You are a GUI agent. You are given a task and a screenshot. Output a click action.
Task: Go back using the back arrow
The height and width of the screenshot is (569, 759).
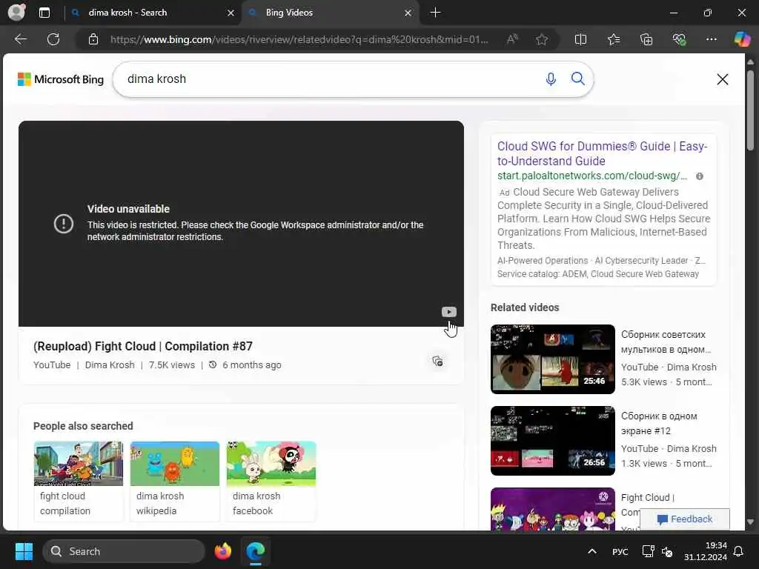pyautogui.click(x=21, y=39)
